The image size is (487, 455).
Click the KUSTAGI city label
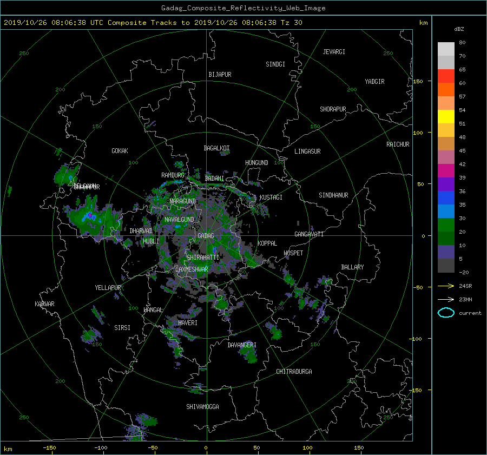271,197
